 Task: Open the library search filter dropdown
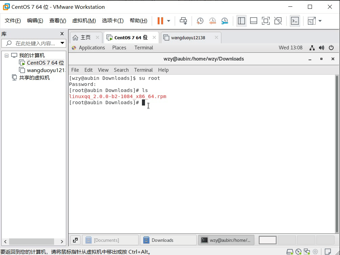click(62, 43)
